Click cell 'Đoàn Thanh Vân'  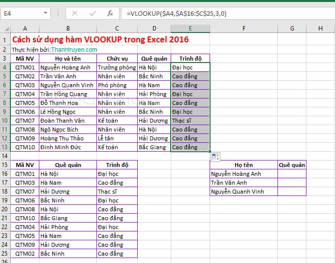pyautogui.click(x=68, y=121)
